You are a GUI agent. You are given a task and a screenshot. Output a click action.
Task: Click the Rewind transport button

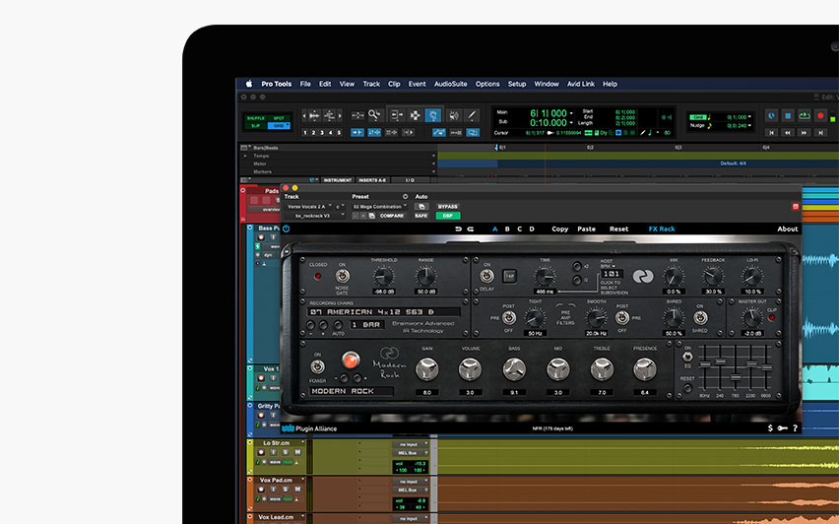788,132
